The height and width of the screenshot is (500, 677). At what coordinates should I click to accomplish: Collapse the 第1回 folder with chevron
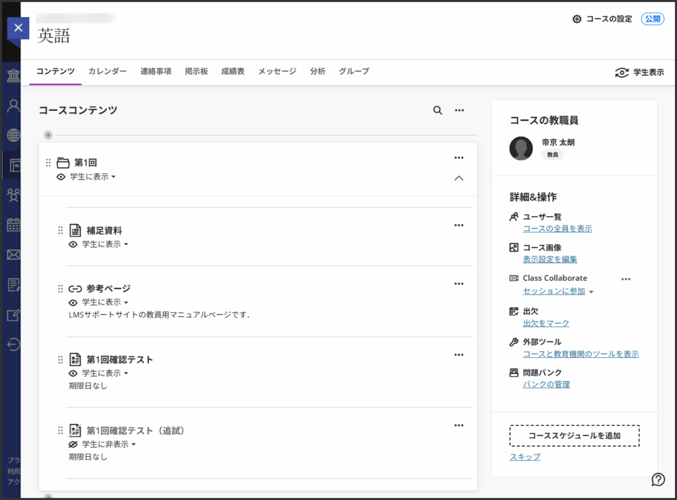459,178
